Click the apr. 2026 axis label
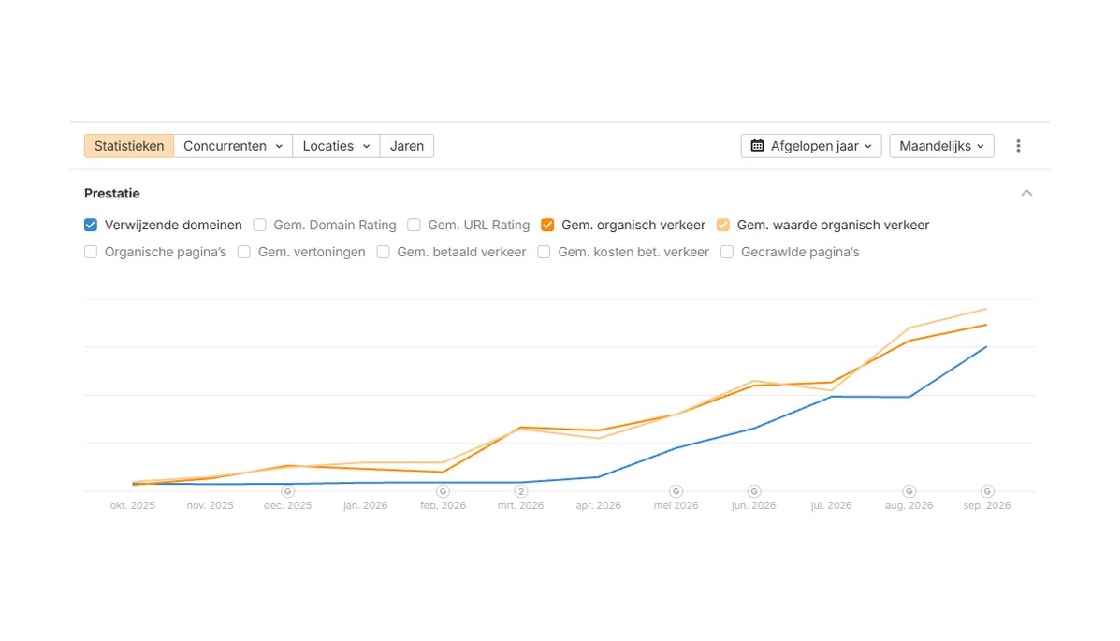1120x641 pixels. tap(599, 506)
